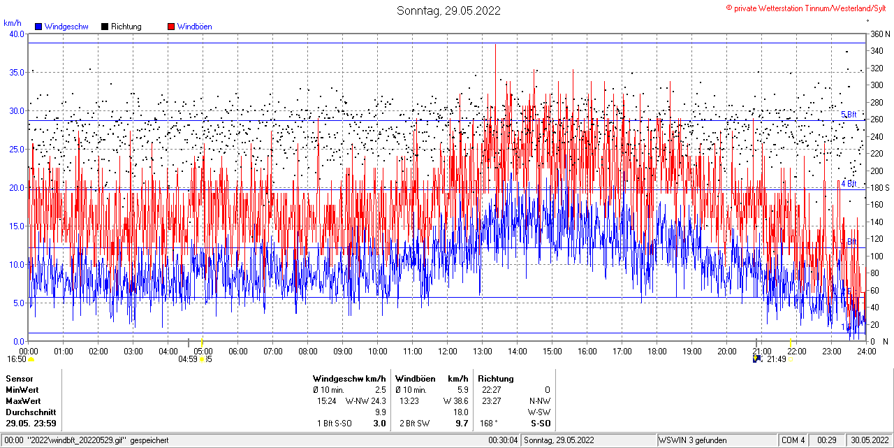Click the chart title Sonntag, 29.05.2022
The height and width of the screenshot is (448, 894).
point(448,10)
